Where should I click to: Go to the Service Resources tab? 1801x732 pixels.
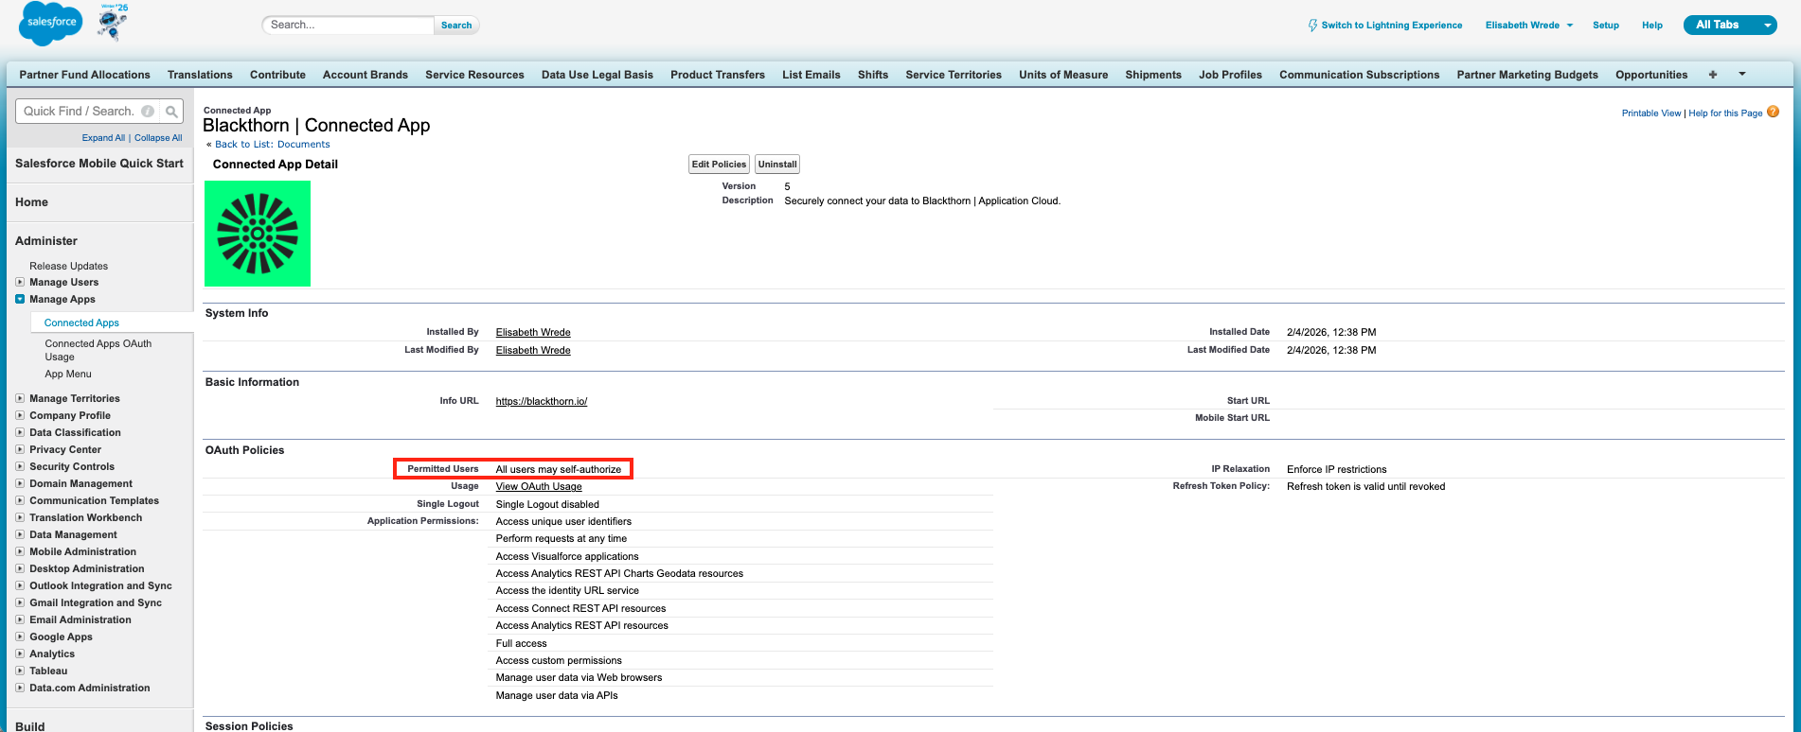474,75
